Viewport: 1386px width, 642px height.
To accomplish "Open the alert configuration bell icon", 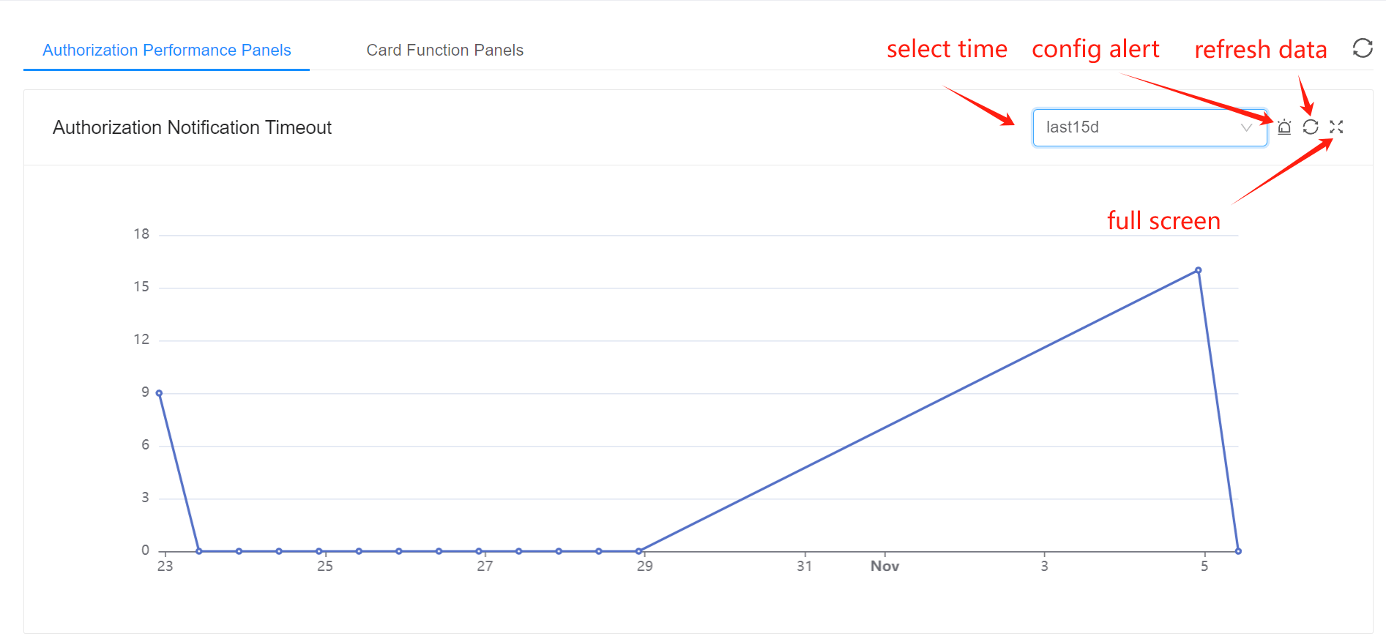I will point(1284,127).
